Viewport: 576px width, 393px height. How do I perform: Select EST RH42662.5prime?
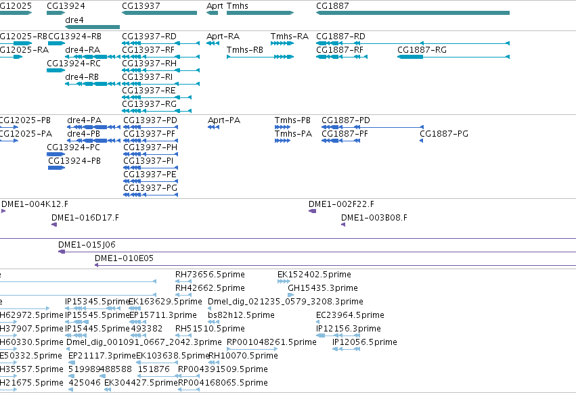(x=210, y=288)
